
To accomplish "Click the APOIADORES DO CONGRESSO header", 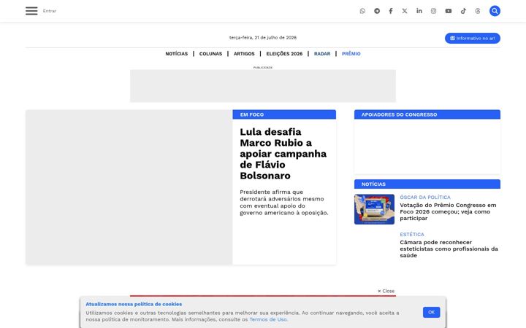I will 427,114.
